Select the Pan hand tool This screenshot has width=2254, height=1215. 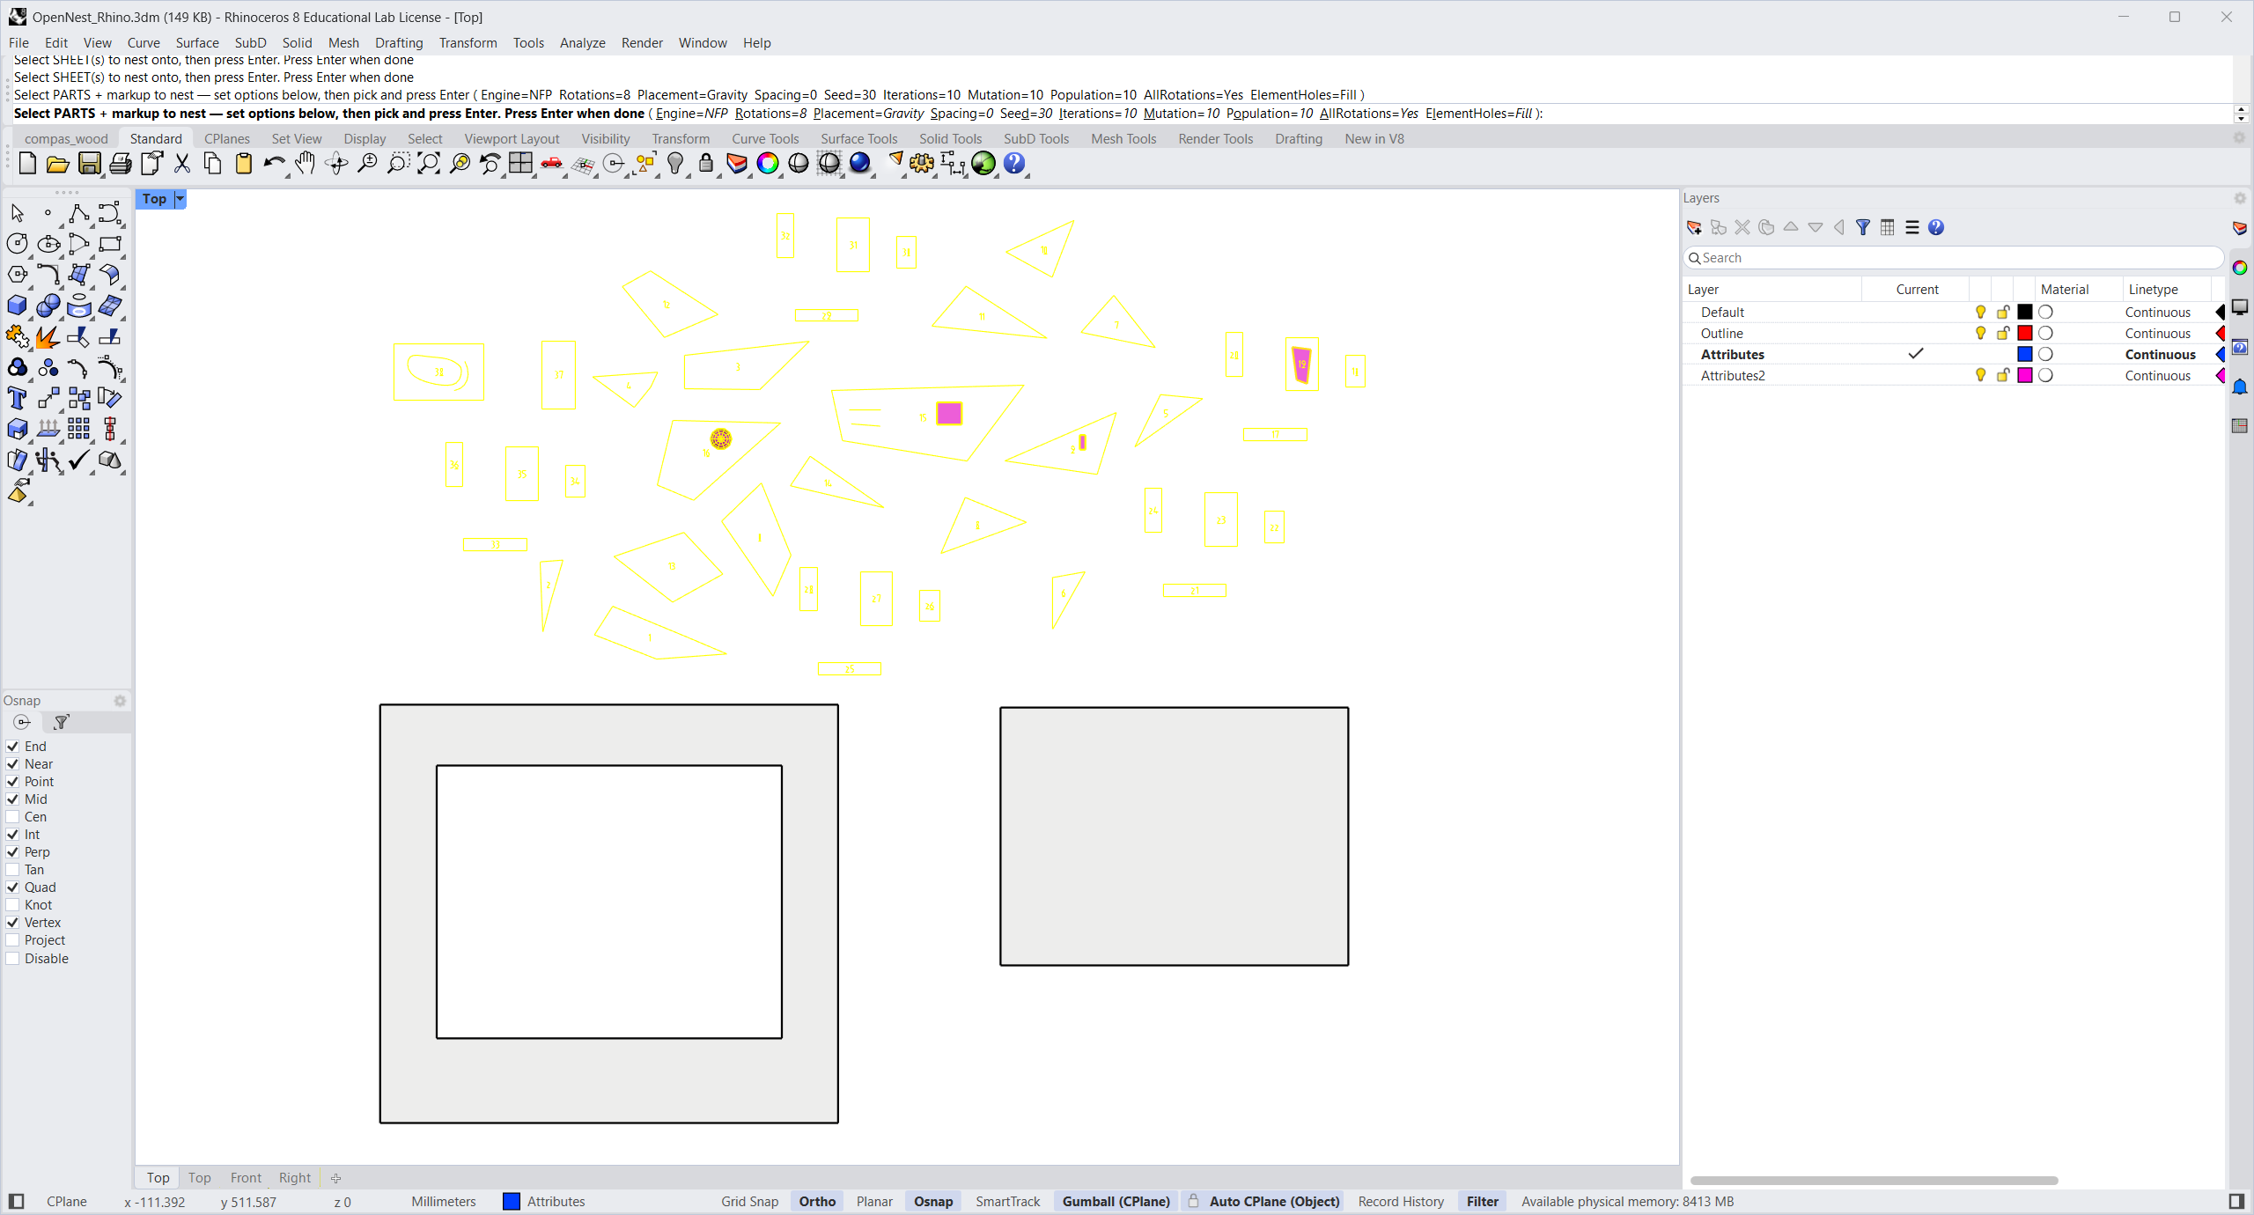point(306,164)
